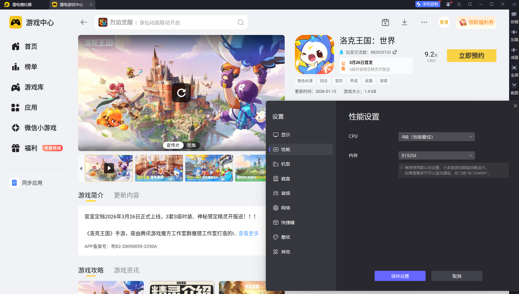Image resolution: width=519 pixels, height=294 pixels.
Task: Open the hamburger menu in title bar
Action: pos(459,4)
